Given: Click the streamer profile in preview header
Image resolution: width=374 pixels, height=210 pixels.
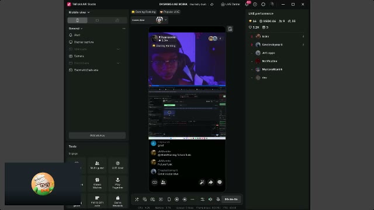Looking at the screenshot, I should [164, 38].
